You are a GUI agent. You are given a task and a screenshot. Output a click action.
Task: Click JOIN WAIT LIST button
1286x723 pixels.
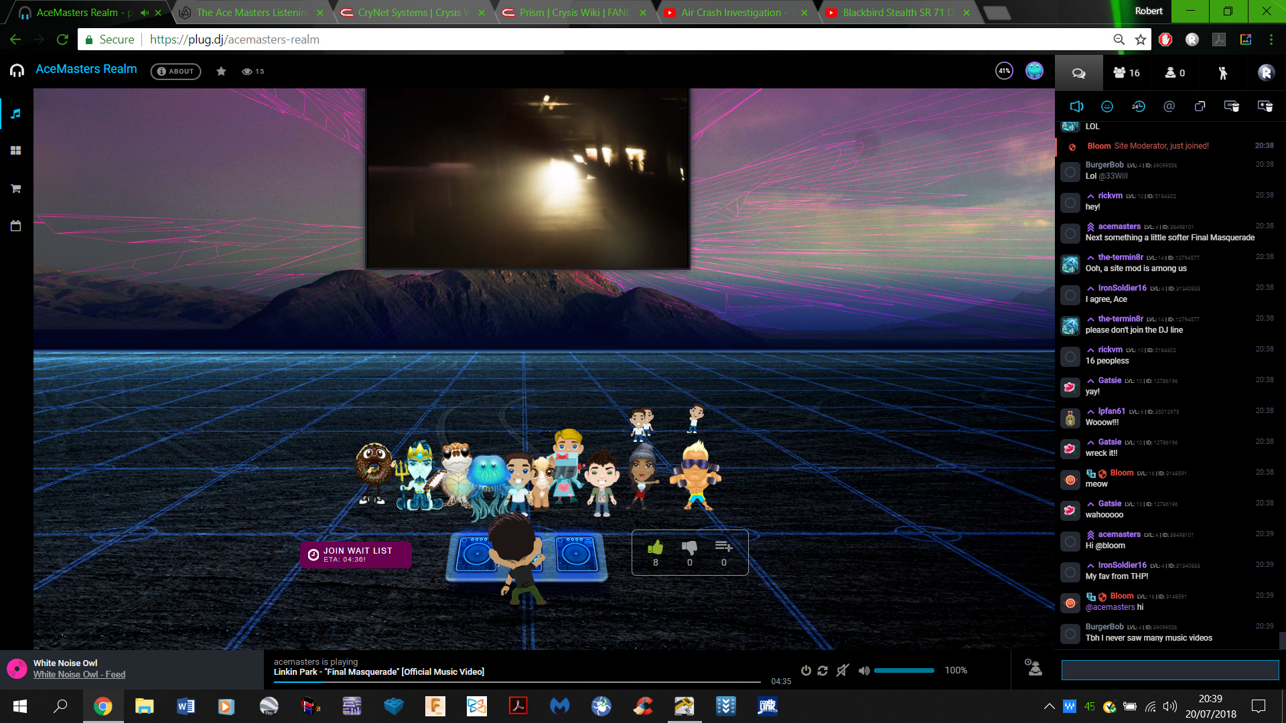click(356, 554)
